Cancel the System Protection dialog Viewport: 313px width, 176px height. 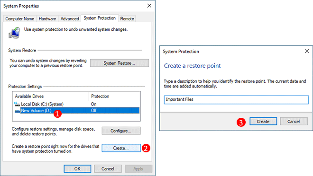(294, 121)
